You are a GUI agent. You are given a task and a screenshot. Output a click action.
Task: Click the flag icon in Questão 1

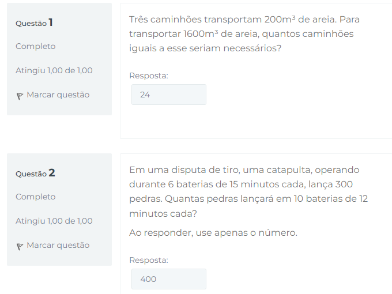pos(20,96)
